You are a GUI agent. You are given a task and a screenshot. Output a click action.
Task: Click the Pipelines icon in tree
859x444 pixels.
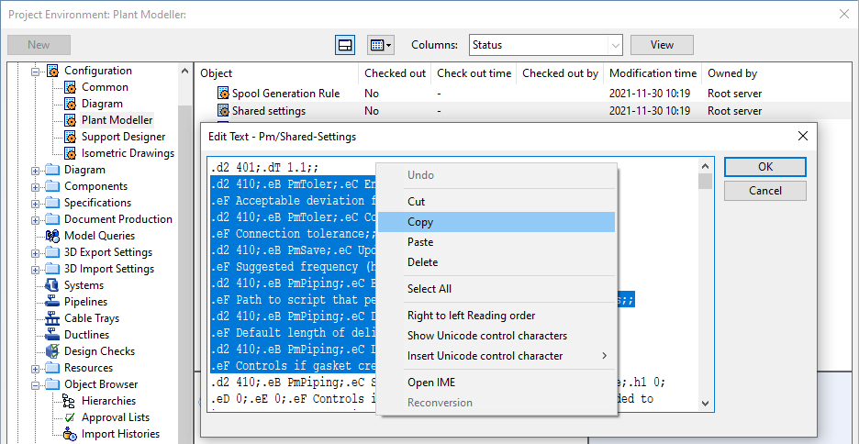(52, 302)
